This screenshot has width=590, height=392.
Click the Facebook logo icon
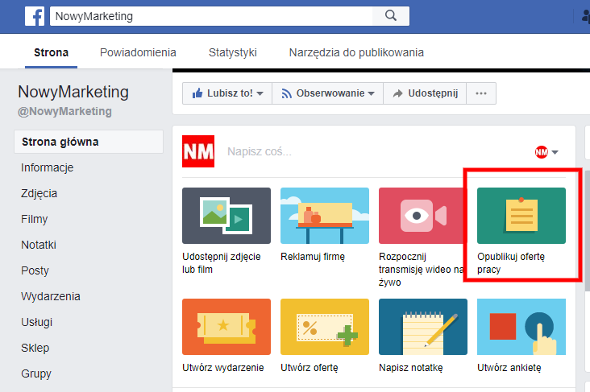click(35, 16)
